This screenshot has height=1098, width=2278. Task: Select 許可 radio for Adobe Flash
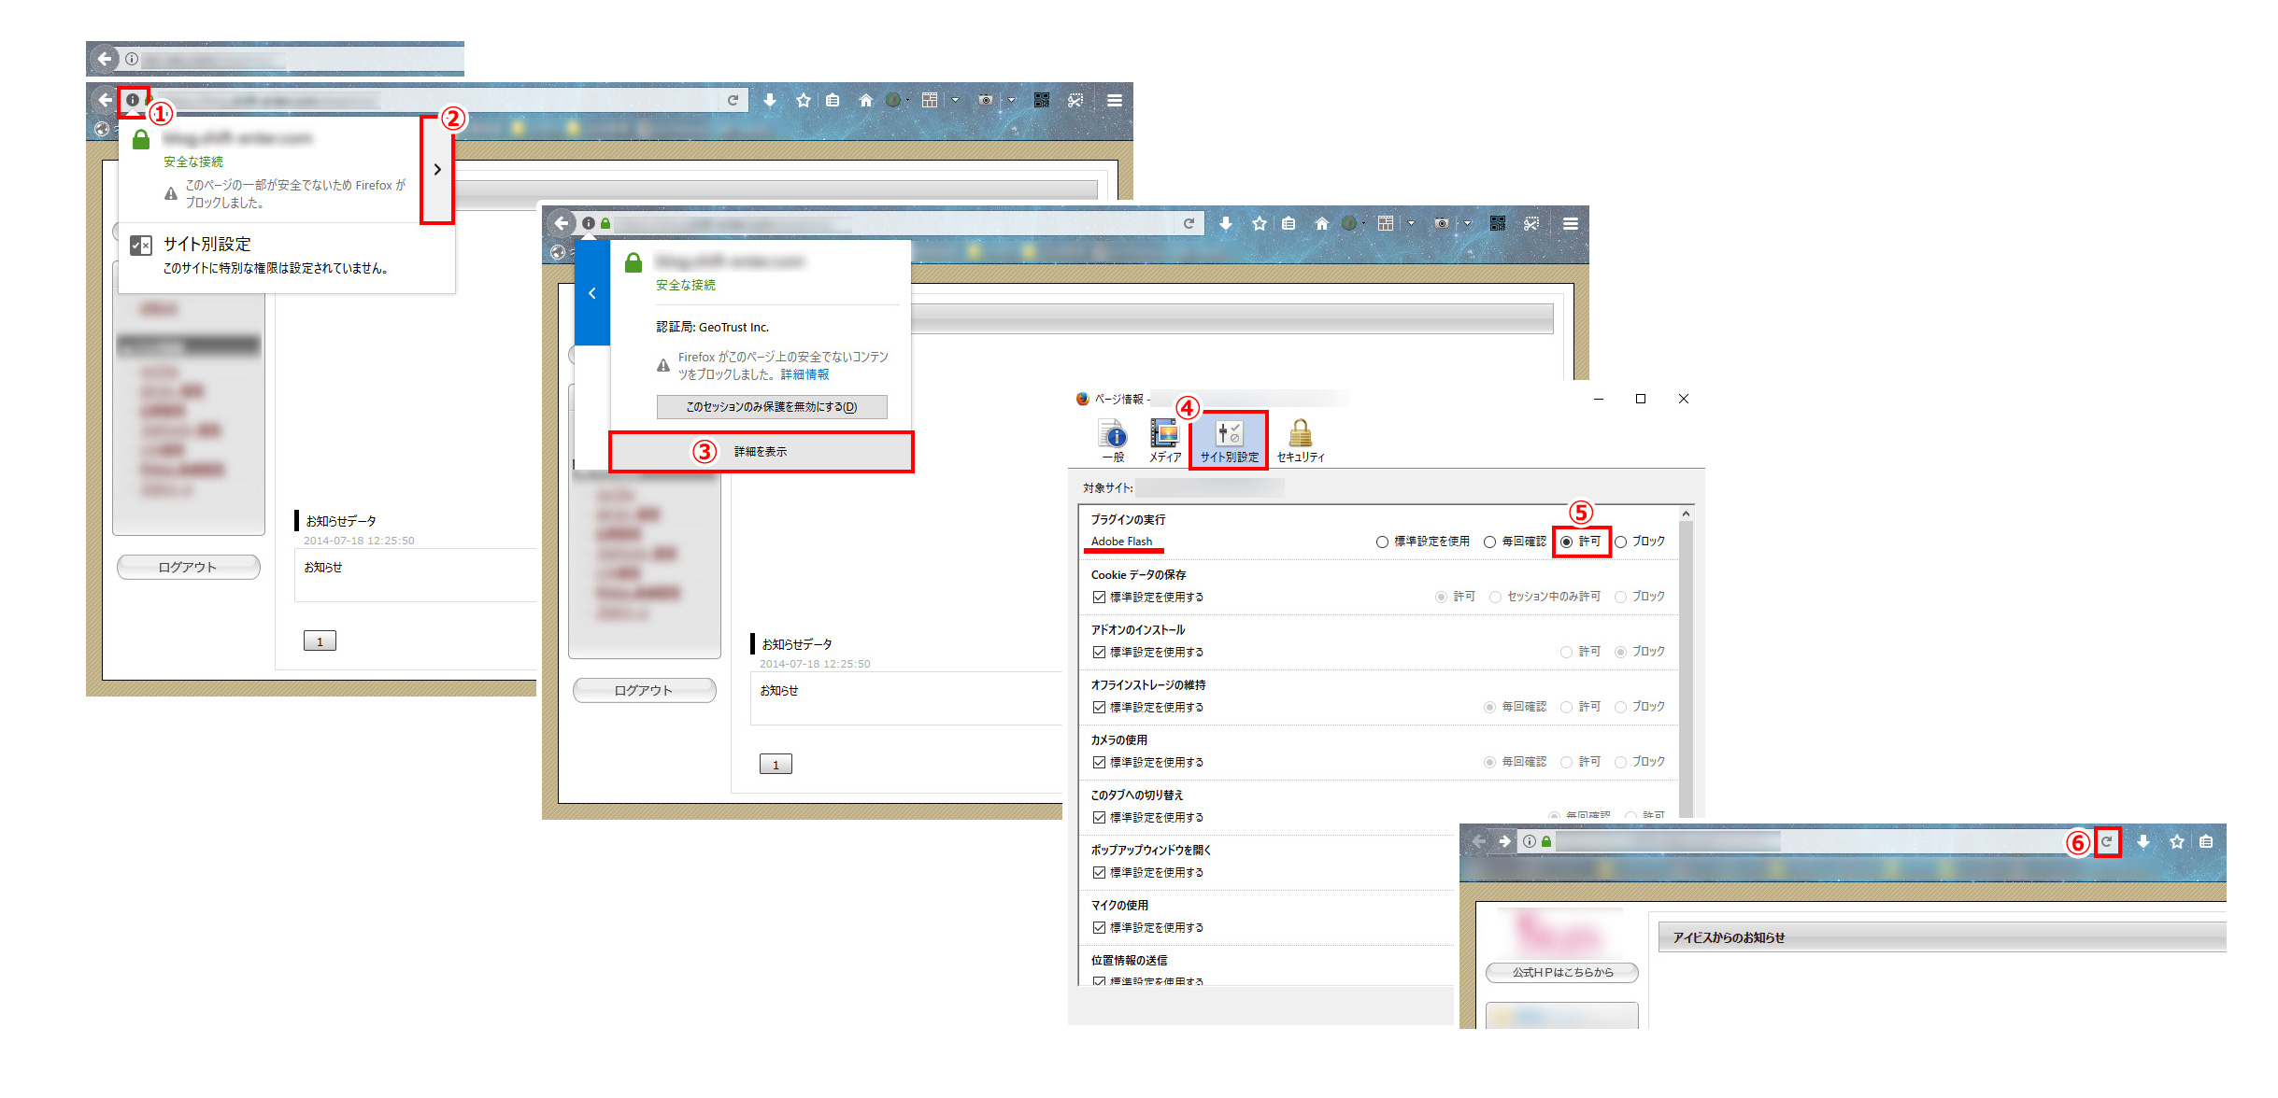[1567, 542]
